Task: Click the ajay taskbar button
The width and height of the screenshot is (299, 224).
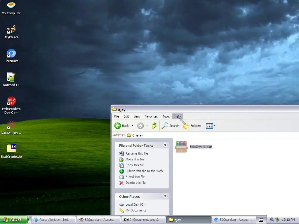Action: (x=189, y=220)
